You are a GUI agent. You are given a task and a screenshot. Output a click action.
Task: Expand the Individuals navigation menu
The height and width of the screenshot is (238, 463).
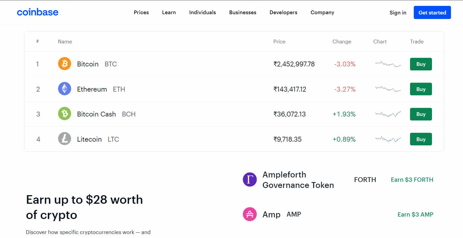202,13
